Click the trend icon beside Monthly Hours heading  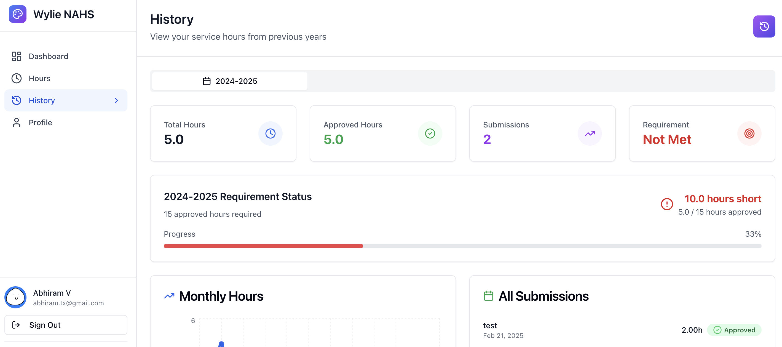tap(169, 296)
